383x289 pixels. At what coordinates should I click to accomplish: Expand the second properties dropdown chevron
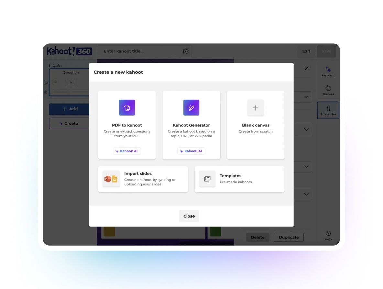point(306,129)
